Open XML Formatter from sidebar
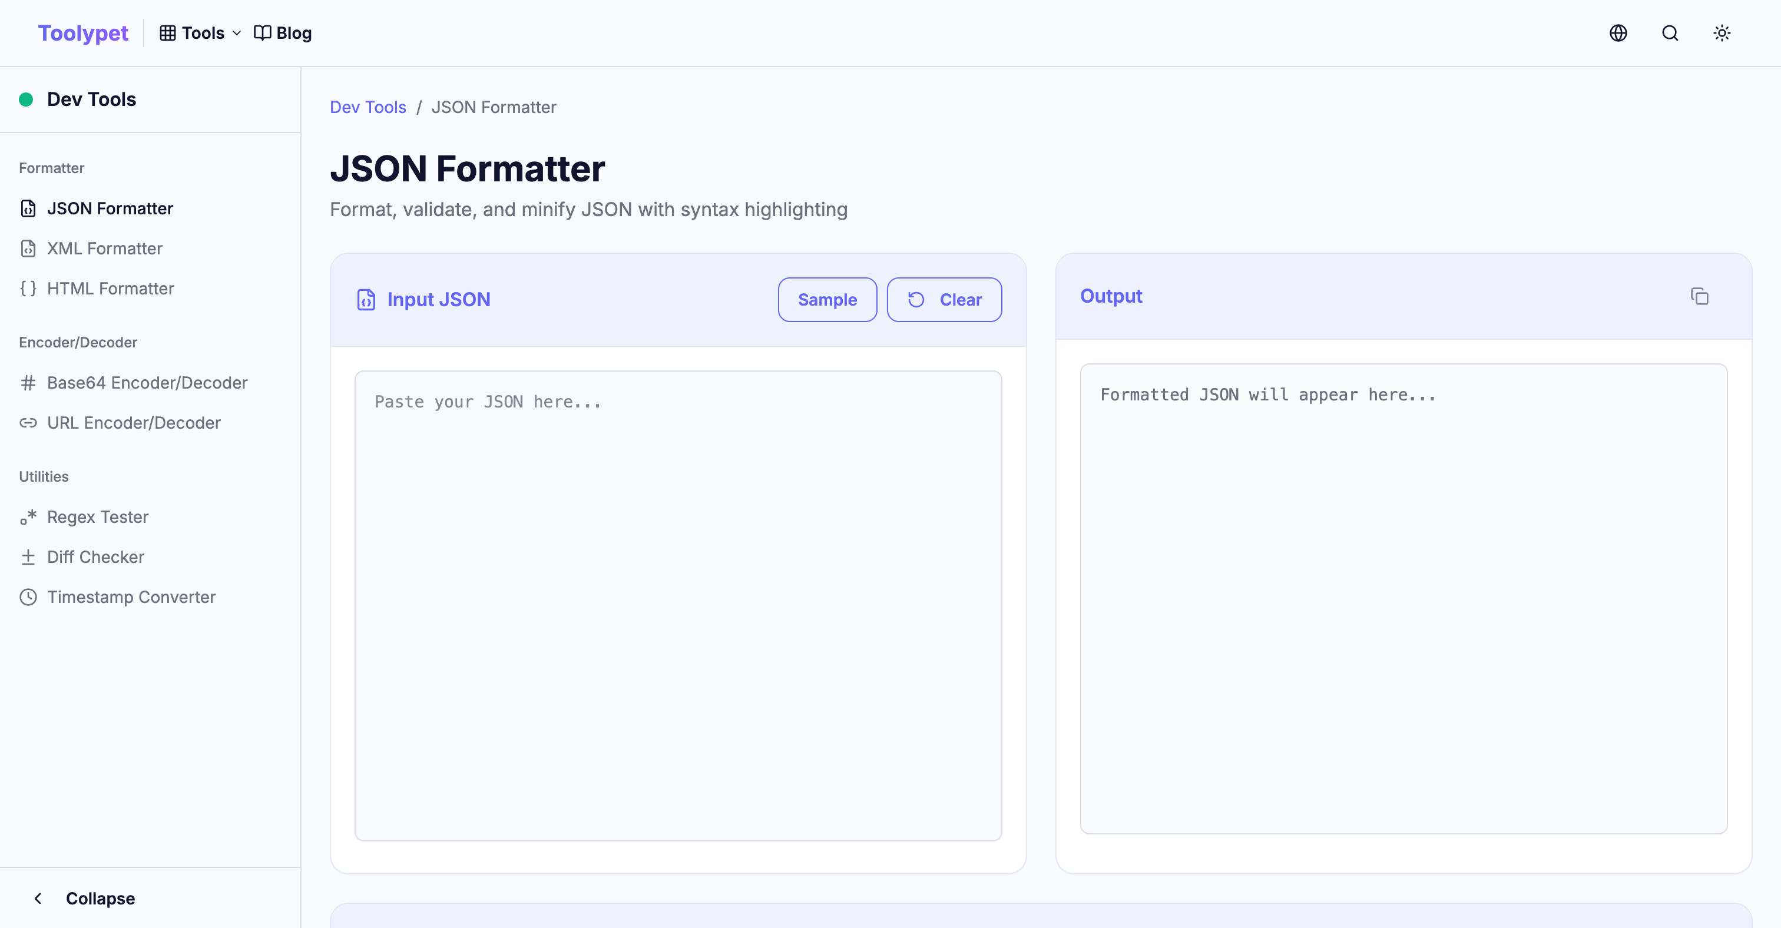The height and width of the screenshot is (928, 1781). (x=104, y=248)
